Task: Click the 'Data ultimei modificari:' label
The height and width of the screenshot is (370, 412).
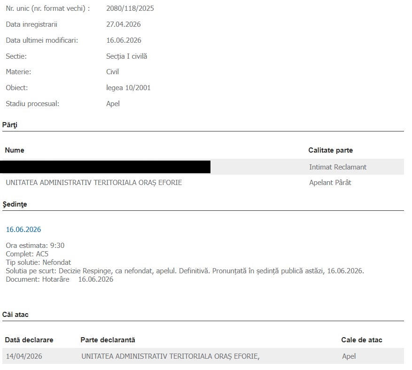Action: (42, 40)
